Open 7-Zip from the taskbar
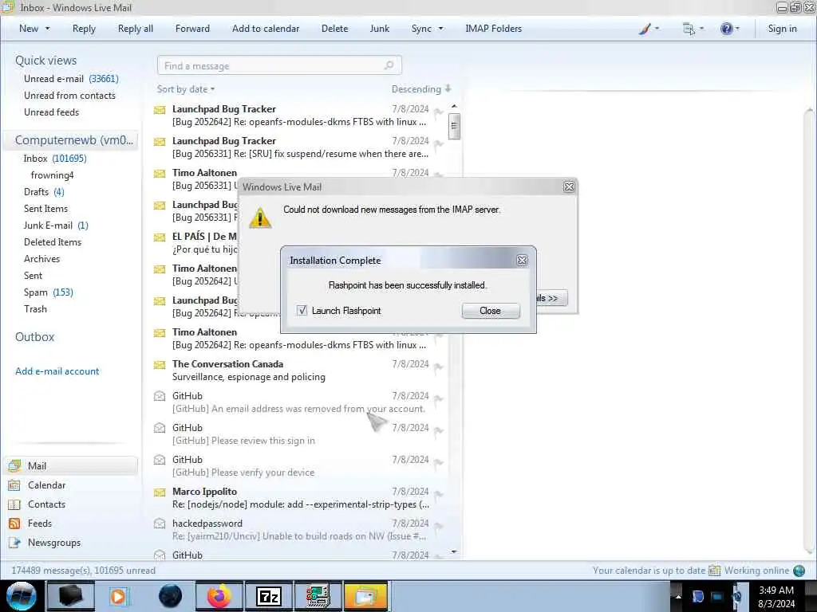 [268, 596]
